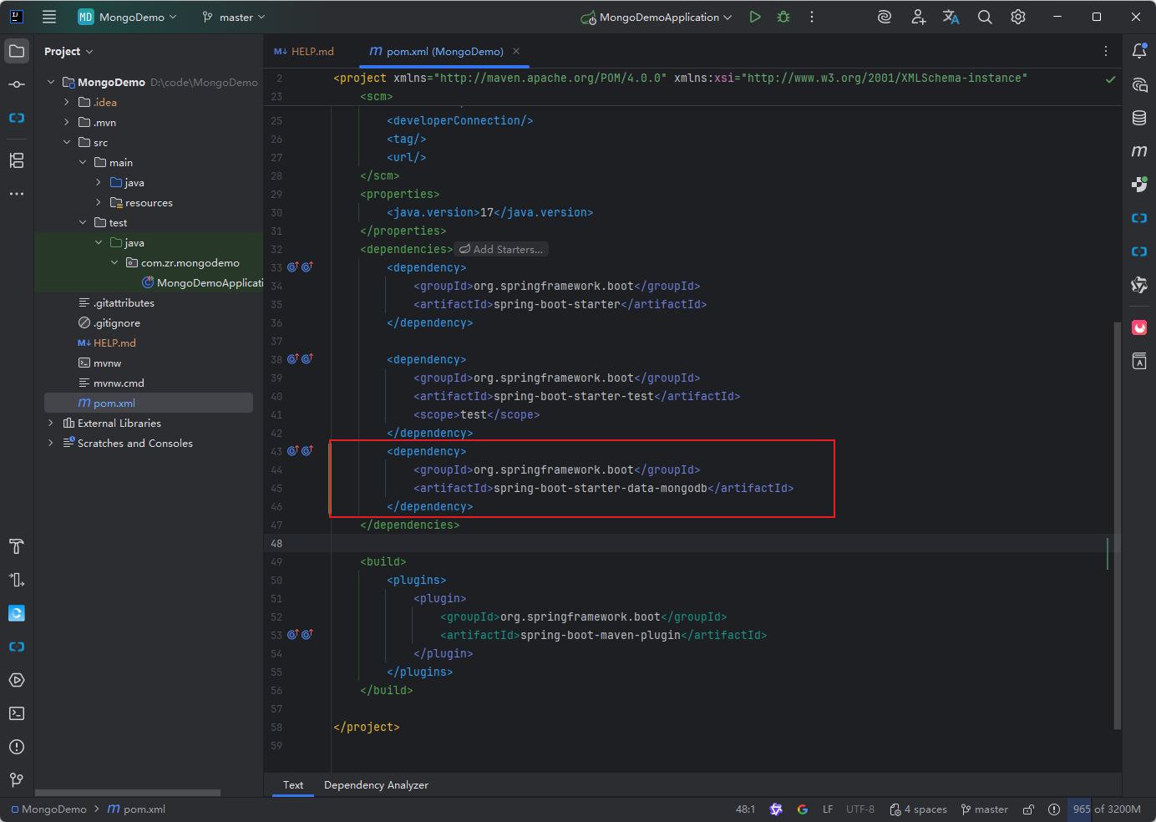Select pom.xml in project tree
This screenshot has height=822, width=1156.
[149, 403]
